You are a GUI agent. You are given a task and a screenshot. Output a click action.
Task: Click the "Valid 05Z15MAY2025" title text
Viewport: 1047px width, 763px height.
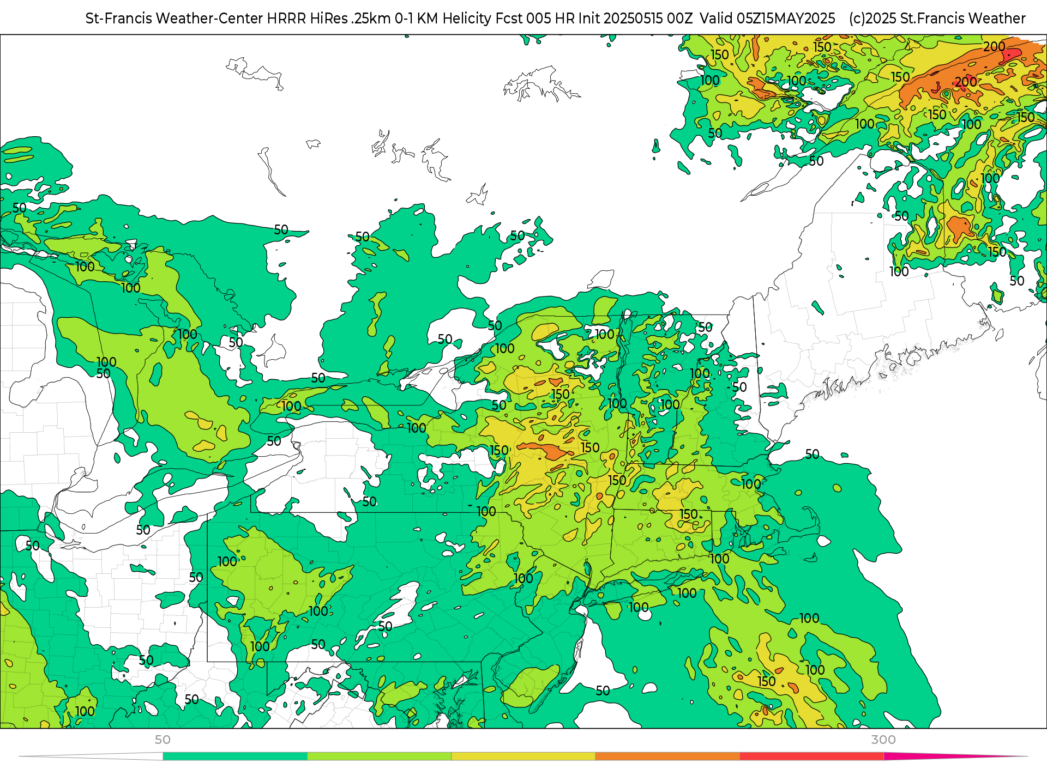click(767, 19)
